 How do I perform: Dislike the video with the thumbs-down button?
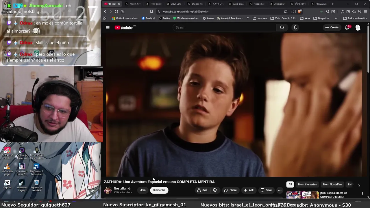click(x=215, y=190)
